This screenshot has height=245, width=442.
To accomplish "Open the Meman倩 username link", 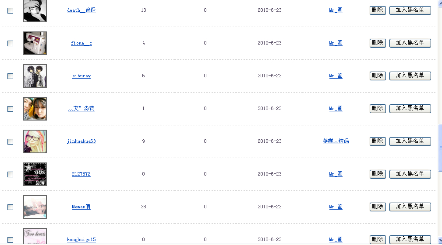I will 81,207.
